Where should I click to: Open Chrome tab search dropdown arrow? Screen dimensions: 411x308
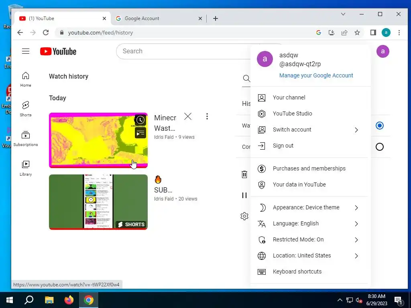coord(343,14)
